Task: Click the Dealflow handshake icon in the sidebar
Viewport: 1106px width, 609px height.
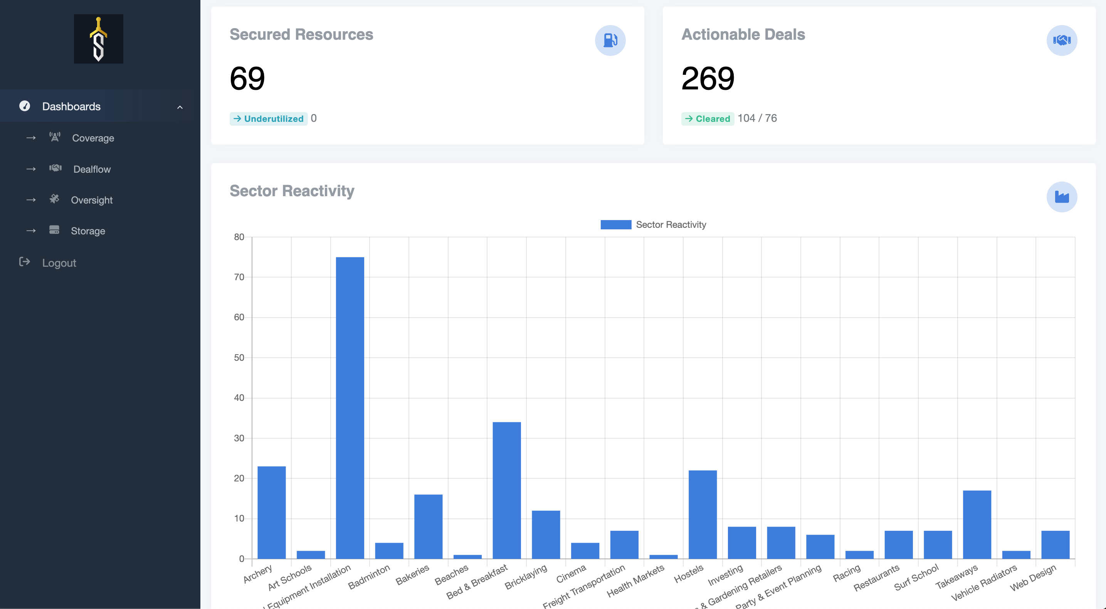Action: click(x=55, y=168)
